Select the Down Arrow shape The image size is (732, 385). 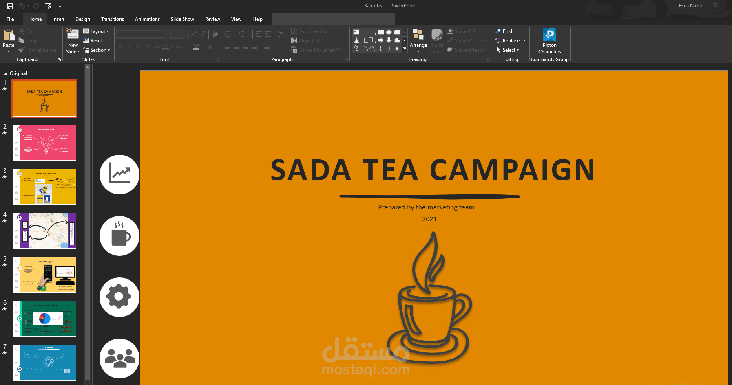(x=389, y=40)
